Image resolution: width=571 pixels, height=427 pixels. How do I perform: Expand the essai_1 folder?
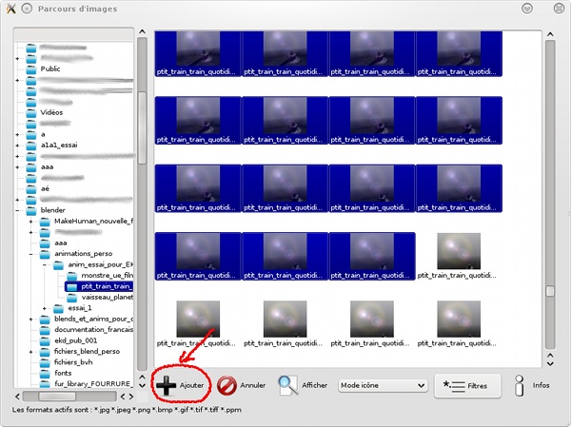45,308
